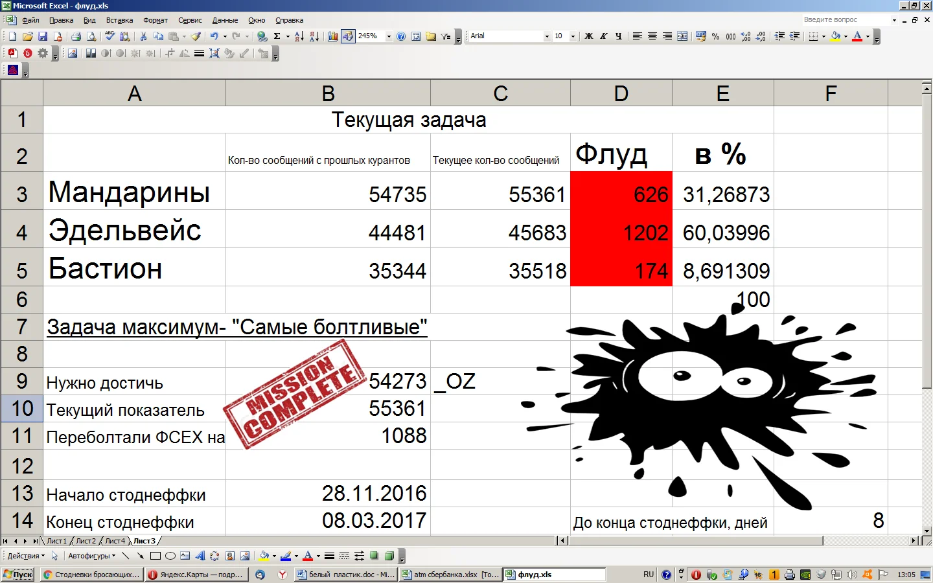Image resolution: width=933 pixels, height=583 pixels.
Task: Expand the undo history dropdown arrow
Action: coord(225,36)
